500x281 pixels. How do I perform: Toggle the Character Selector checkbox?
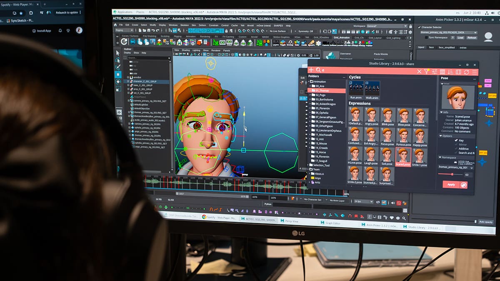click(420, 27)
